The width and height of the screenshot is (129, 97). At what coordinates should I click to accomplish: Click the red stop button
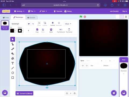(85, 17)
